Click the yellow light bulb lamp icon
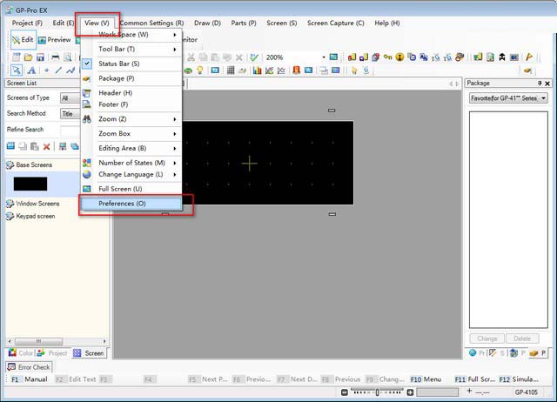 (200, 70)
